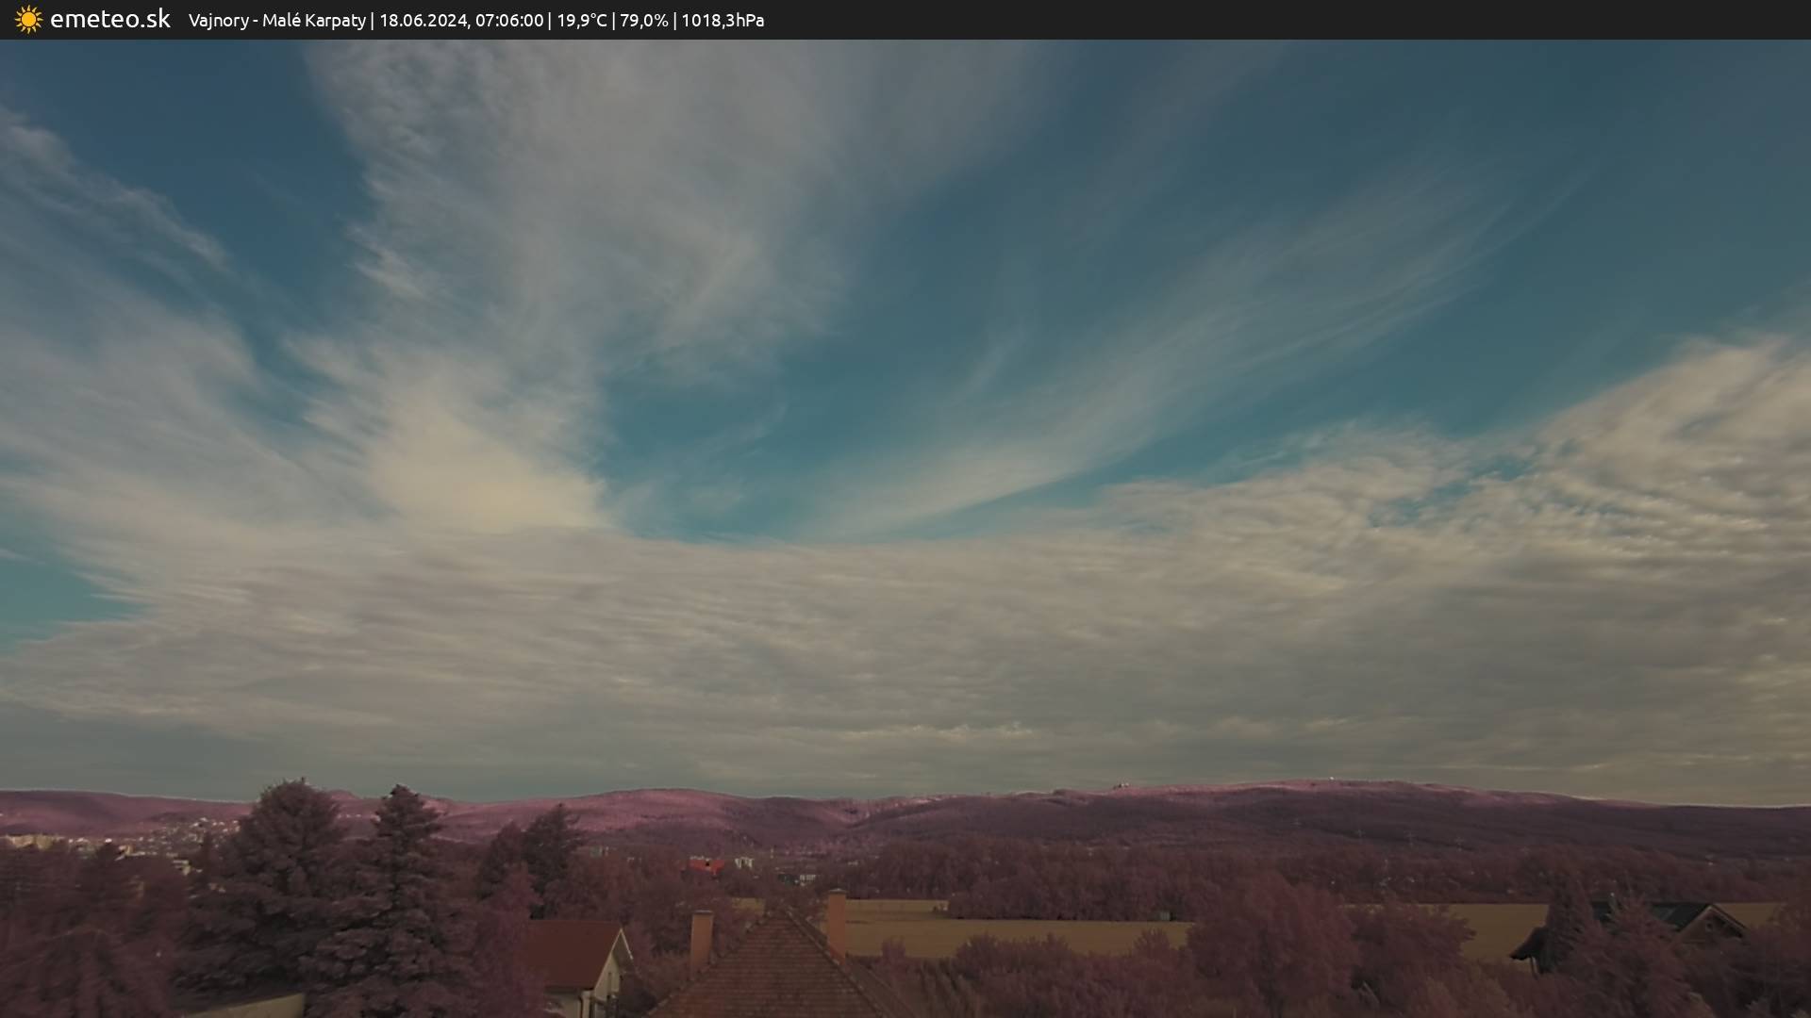
Task: Click the 19,9°C temperature reading
Action: [582, 20]
